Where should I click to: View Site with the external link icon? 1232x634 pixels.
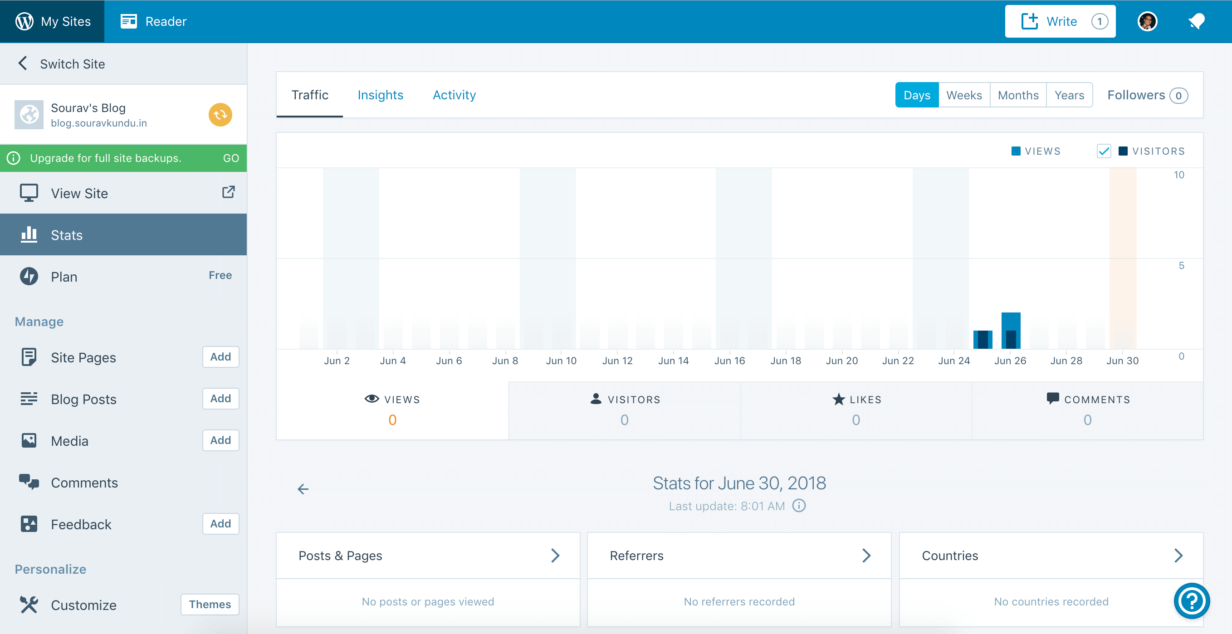228,192
